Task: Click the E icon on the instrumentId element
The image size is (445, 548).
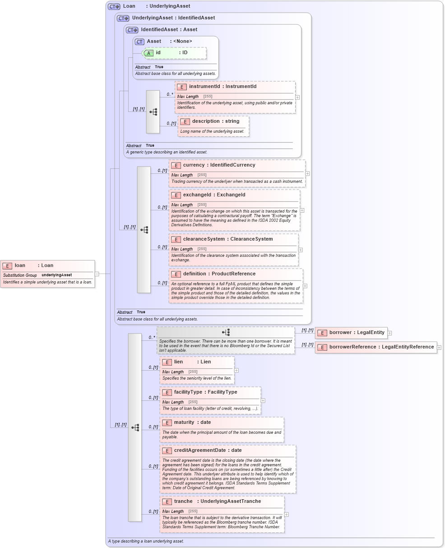Action: pyautogui.click(x=182, y=86)
